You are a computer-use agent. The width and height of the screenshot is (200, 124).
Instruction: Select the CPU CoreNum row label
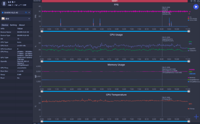coord(6,49)
